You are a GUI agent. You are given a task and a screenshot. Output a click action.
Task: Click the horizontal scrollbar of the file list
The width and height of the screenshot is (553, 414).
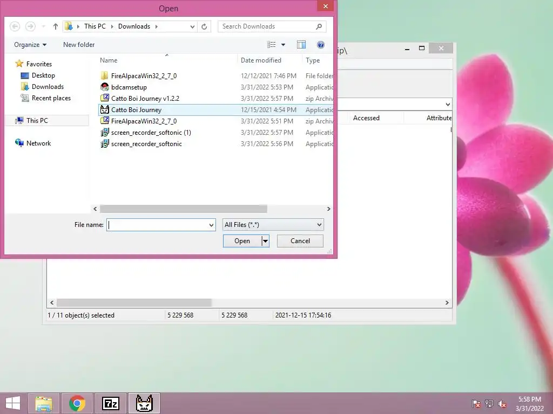point(184,209)
